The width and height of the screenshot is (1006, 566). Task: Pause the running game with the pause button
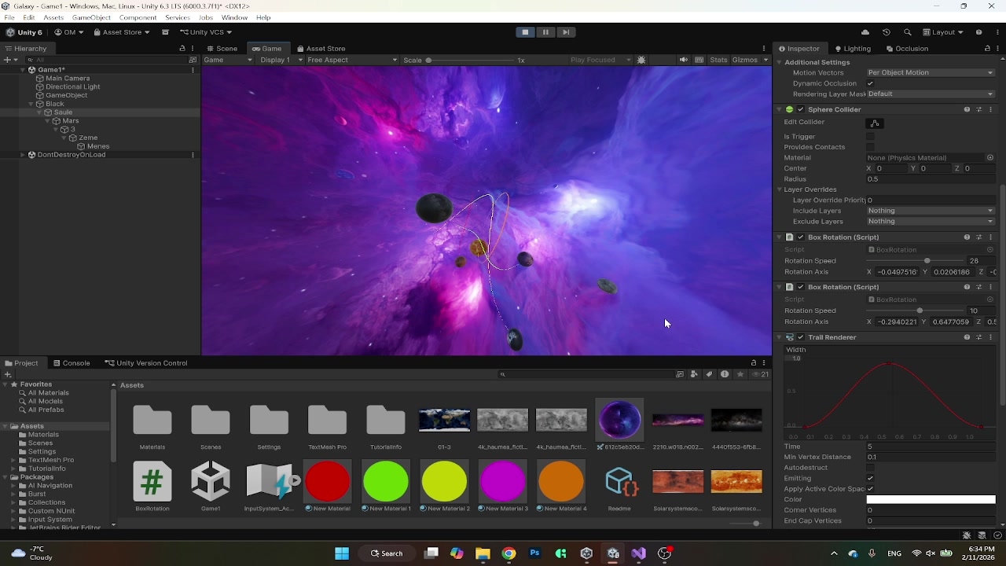545,32
